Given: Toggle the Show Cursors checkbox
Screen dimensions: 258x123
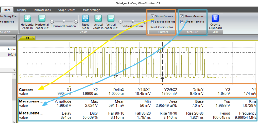Looking at the screenshot, I should point(152,16).
